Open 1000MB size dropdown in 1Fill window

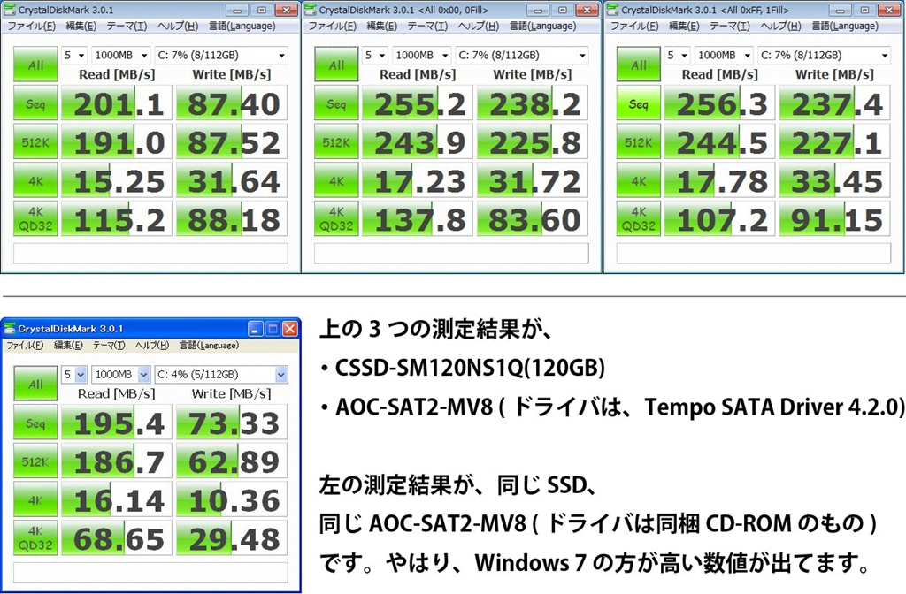tap(724, 56)
